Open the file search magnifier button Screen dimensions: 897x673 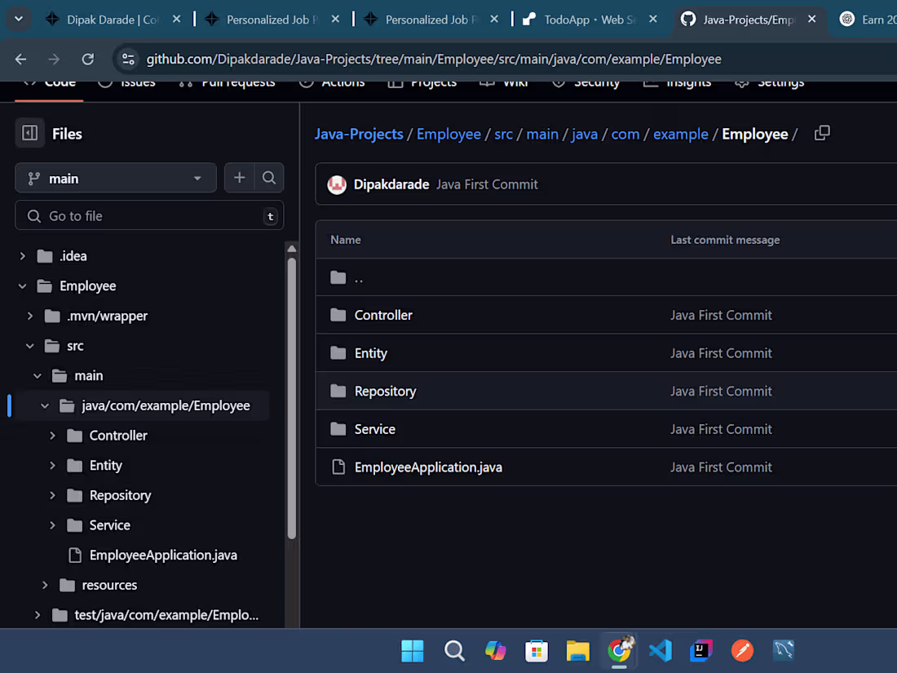(x=269, y=178)
